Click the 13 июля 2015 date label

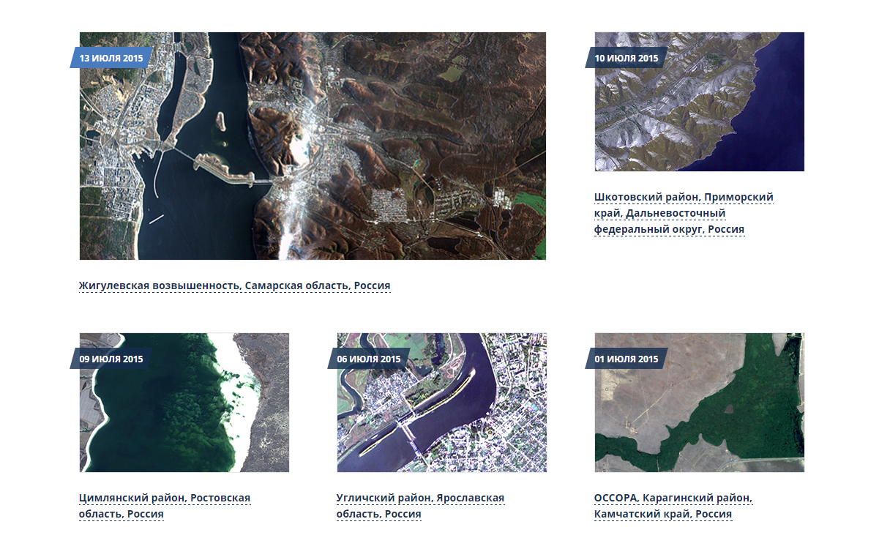111,57
